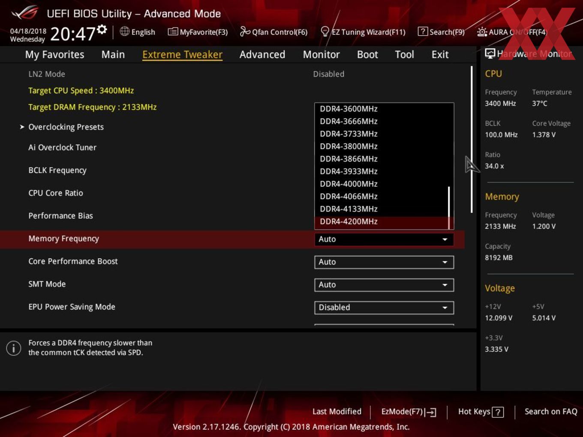Viewport: 583px width, 437px height.
Task: Click the Core Voltage 1.378 V value
Action: point(544,135)
